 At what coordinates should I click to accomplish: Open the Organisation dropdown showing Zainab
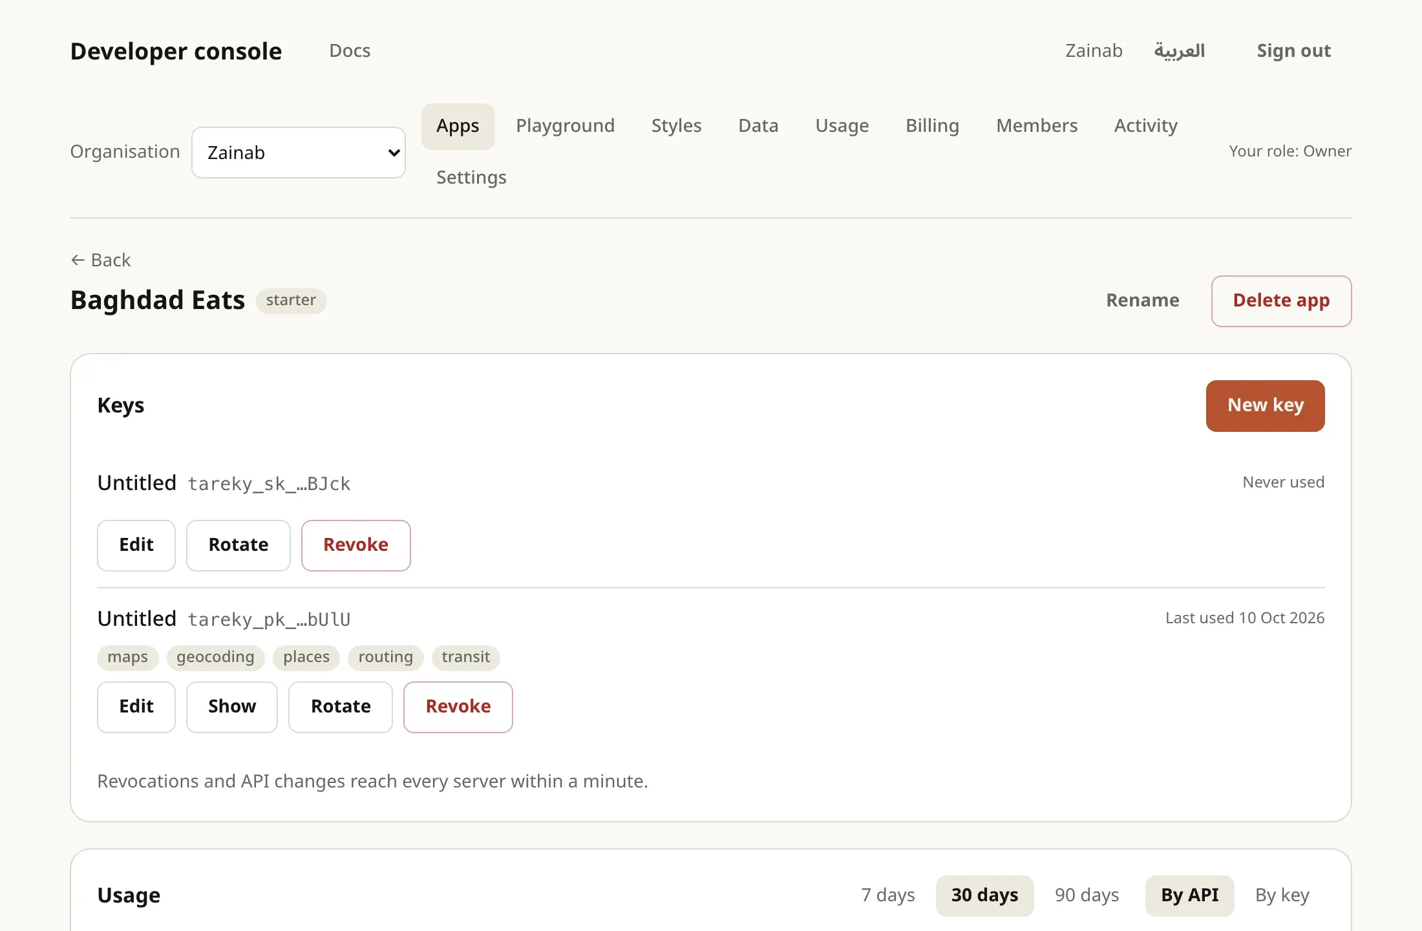click(x=299, y=153)
